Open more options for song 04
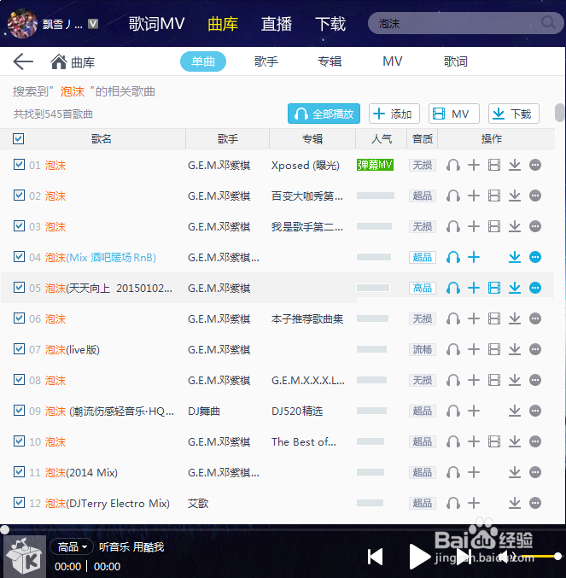The height and width of the screenshot is (578, 566). tap(535, 257)
